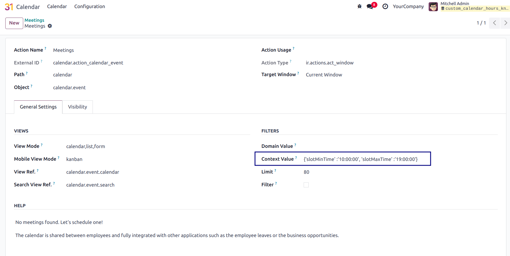Switch to the Visibility tab
Screen dimensions: 510x256
[77, 107]
